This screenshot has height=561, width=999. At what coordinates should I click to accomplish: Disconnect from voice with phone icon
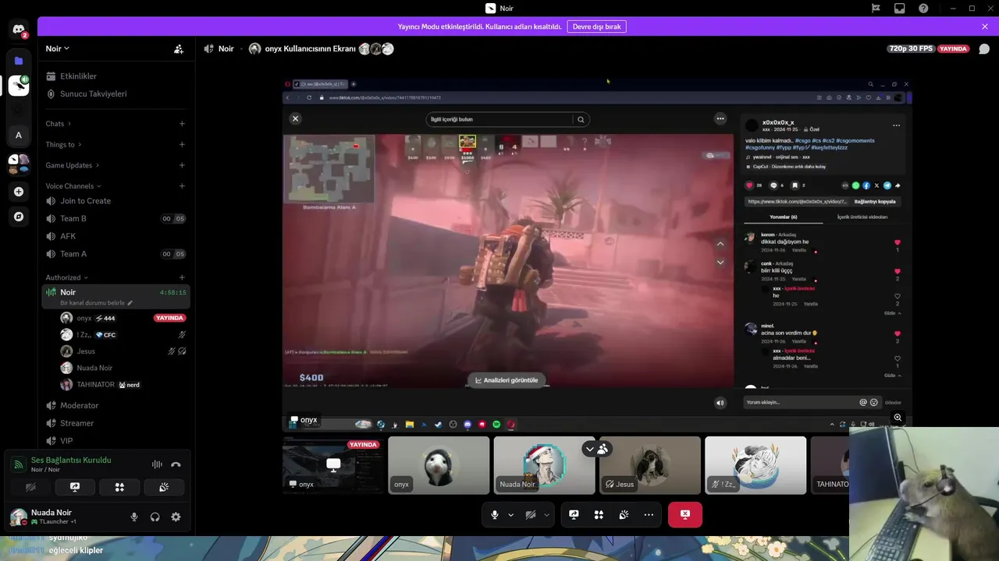click(x=176, y=464)
